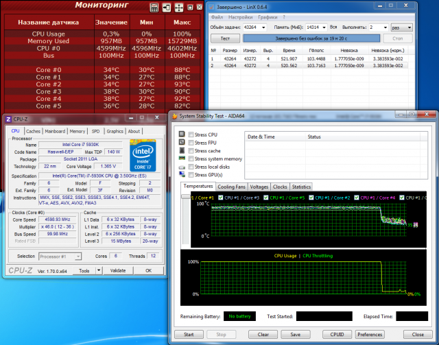The width and height of the screenshot is (439, 345).
Task: Click the Start button in AIDA64
Action: [189, 334]
